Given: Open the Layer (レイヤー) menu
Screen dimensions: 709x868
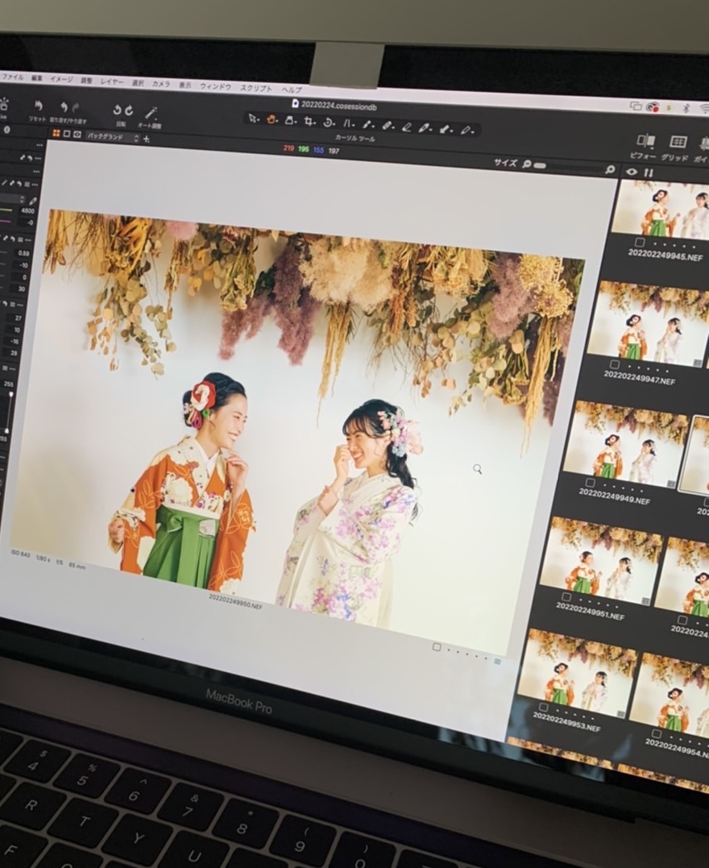Looking at the screenshot, I should (112, 82).
